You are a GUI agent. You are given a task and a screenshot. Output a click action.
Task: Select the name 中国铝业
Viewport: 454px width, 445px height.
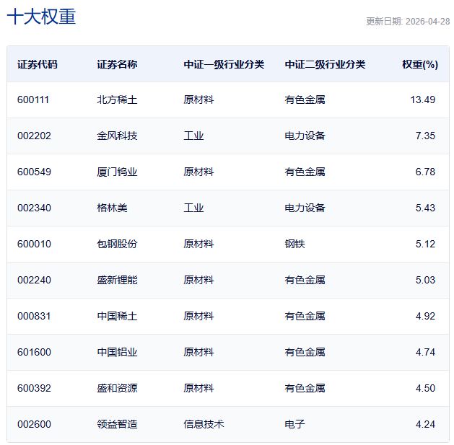(117, 352)
